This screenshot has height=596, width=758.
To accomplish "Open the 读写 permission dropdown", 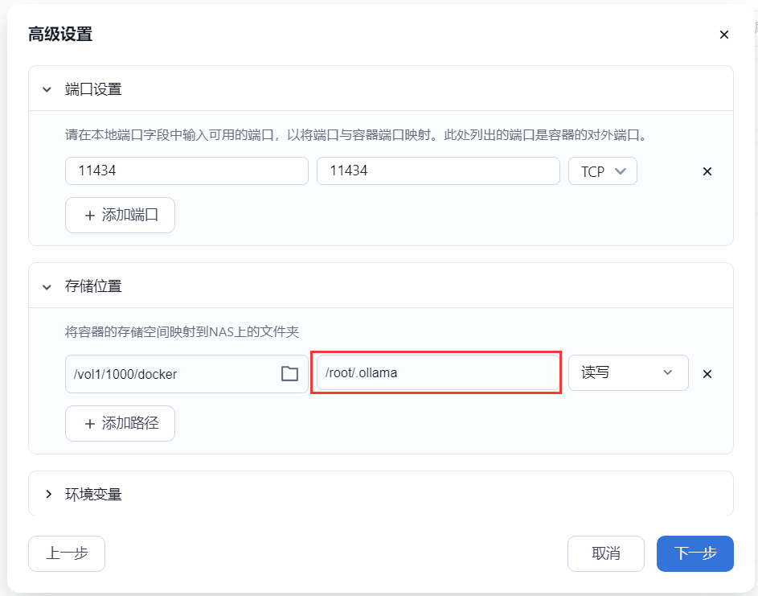I will [x=628, y=372].
